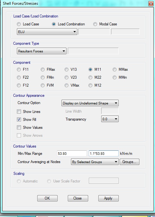The width and height of the screenshot is (155, 217).
Task: Choose the V13 shear component
Action: click(67, 69)
